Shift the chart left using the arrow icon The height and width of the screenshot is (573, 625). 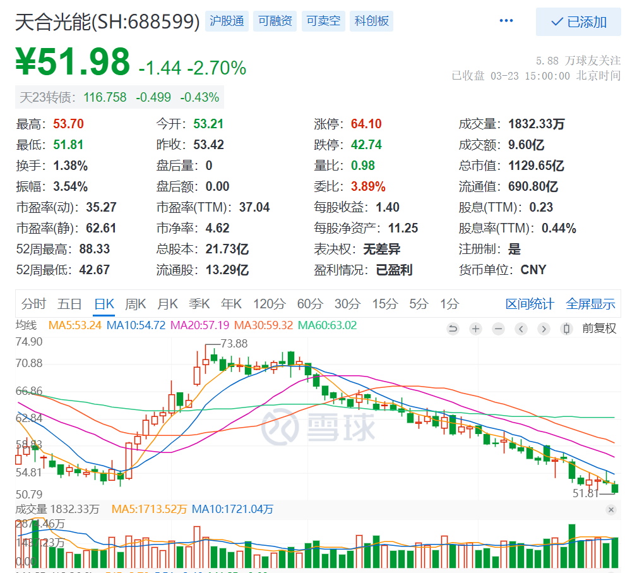click(521, 329)
